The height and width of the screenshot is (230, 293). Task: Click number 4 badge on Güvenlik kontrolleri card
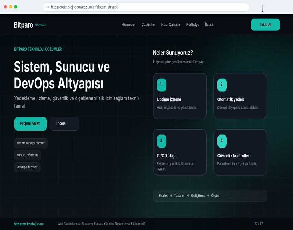click(222, 141)
